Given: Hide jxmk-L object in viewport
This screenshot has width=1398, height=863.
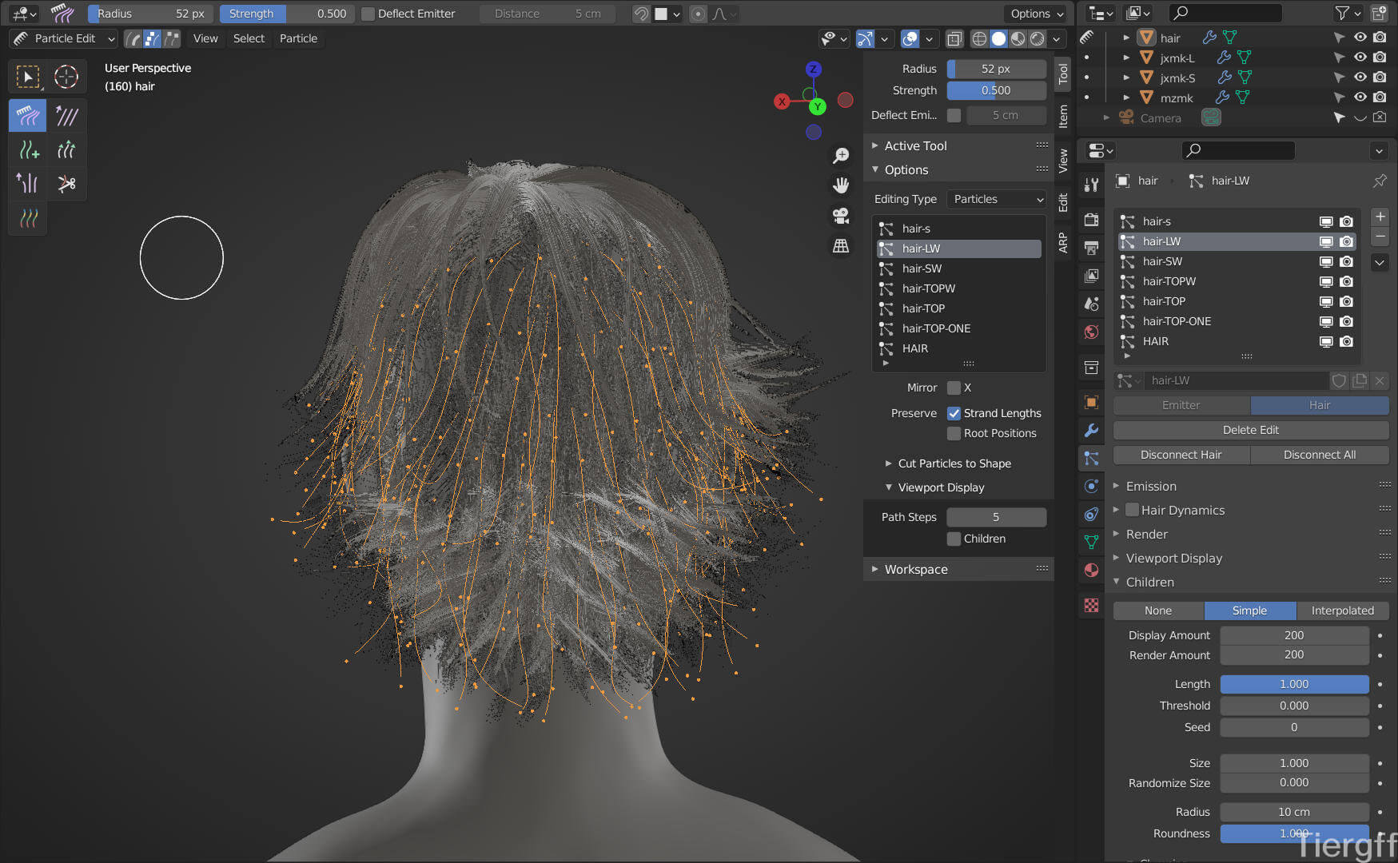Looking at the screenshot, I should point(1360,58).
